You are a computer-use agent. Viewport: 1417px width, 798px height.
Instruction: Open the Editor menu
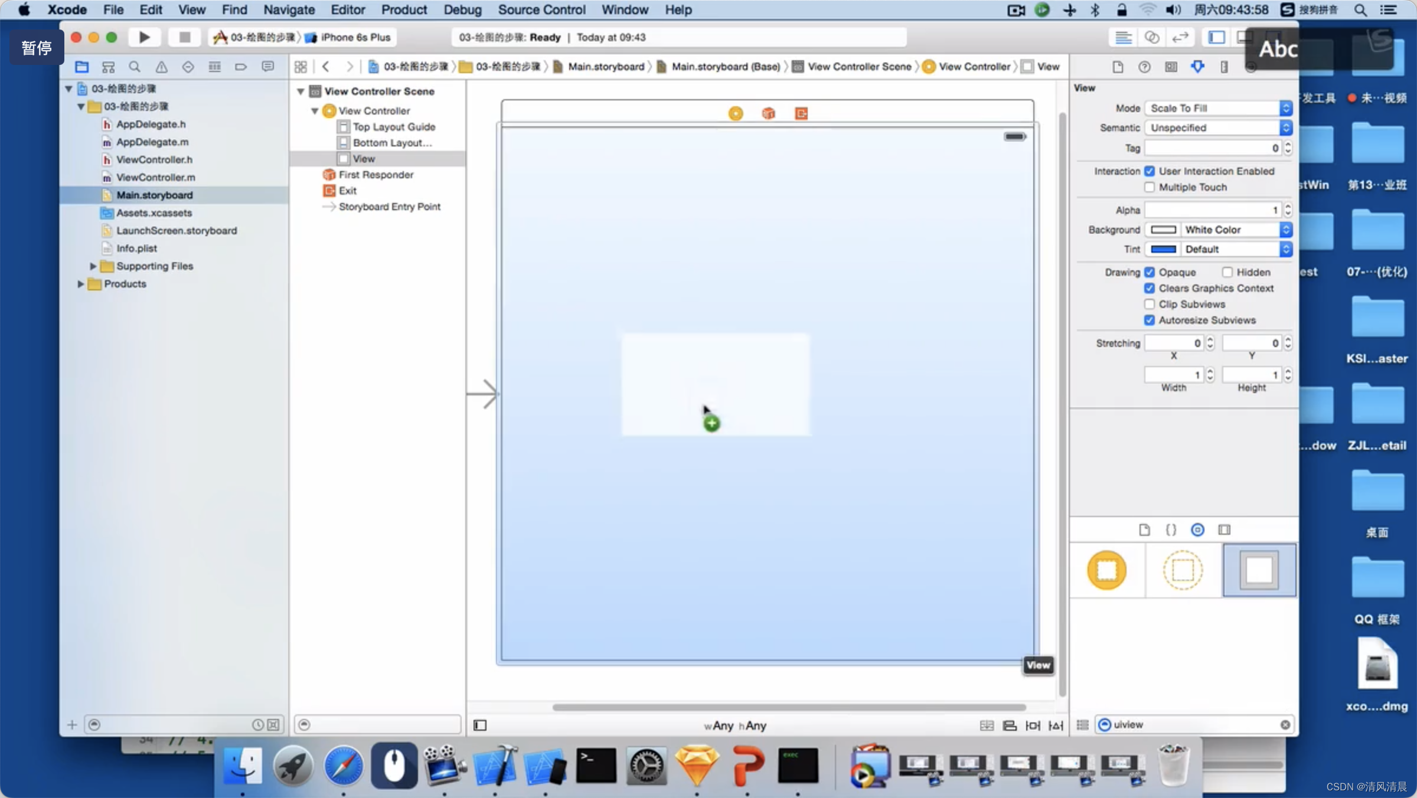pos(347,9)
